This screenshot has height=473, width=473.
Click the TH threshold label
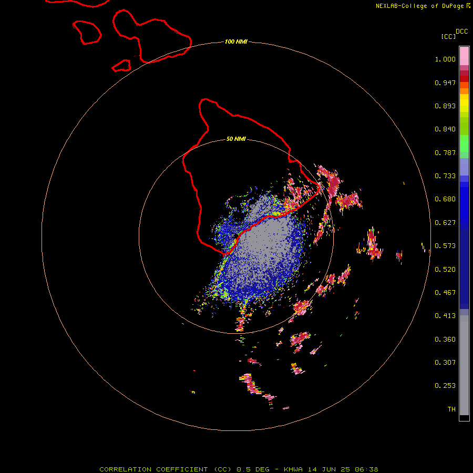coord(451,409)
